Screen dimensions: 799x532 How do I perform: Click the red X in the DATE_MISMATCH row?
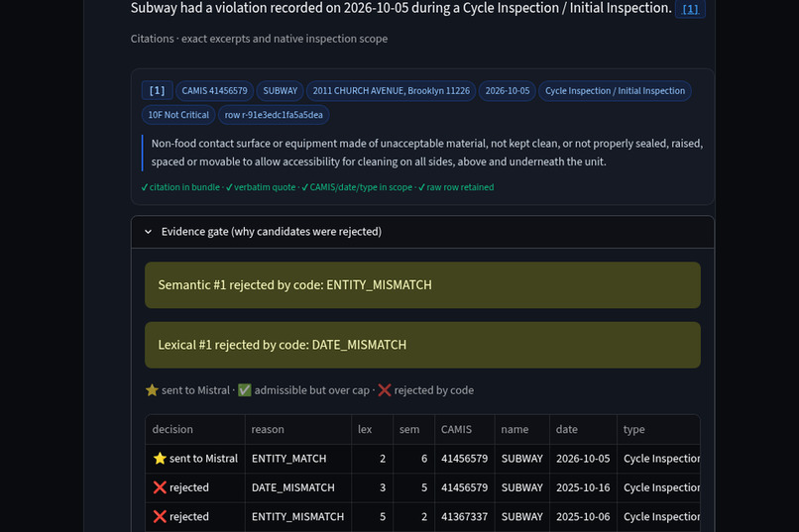[x=160, y=487]
